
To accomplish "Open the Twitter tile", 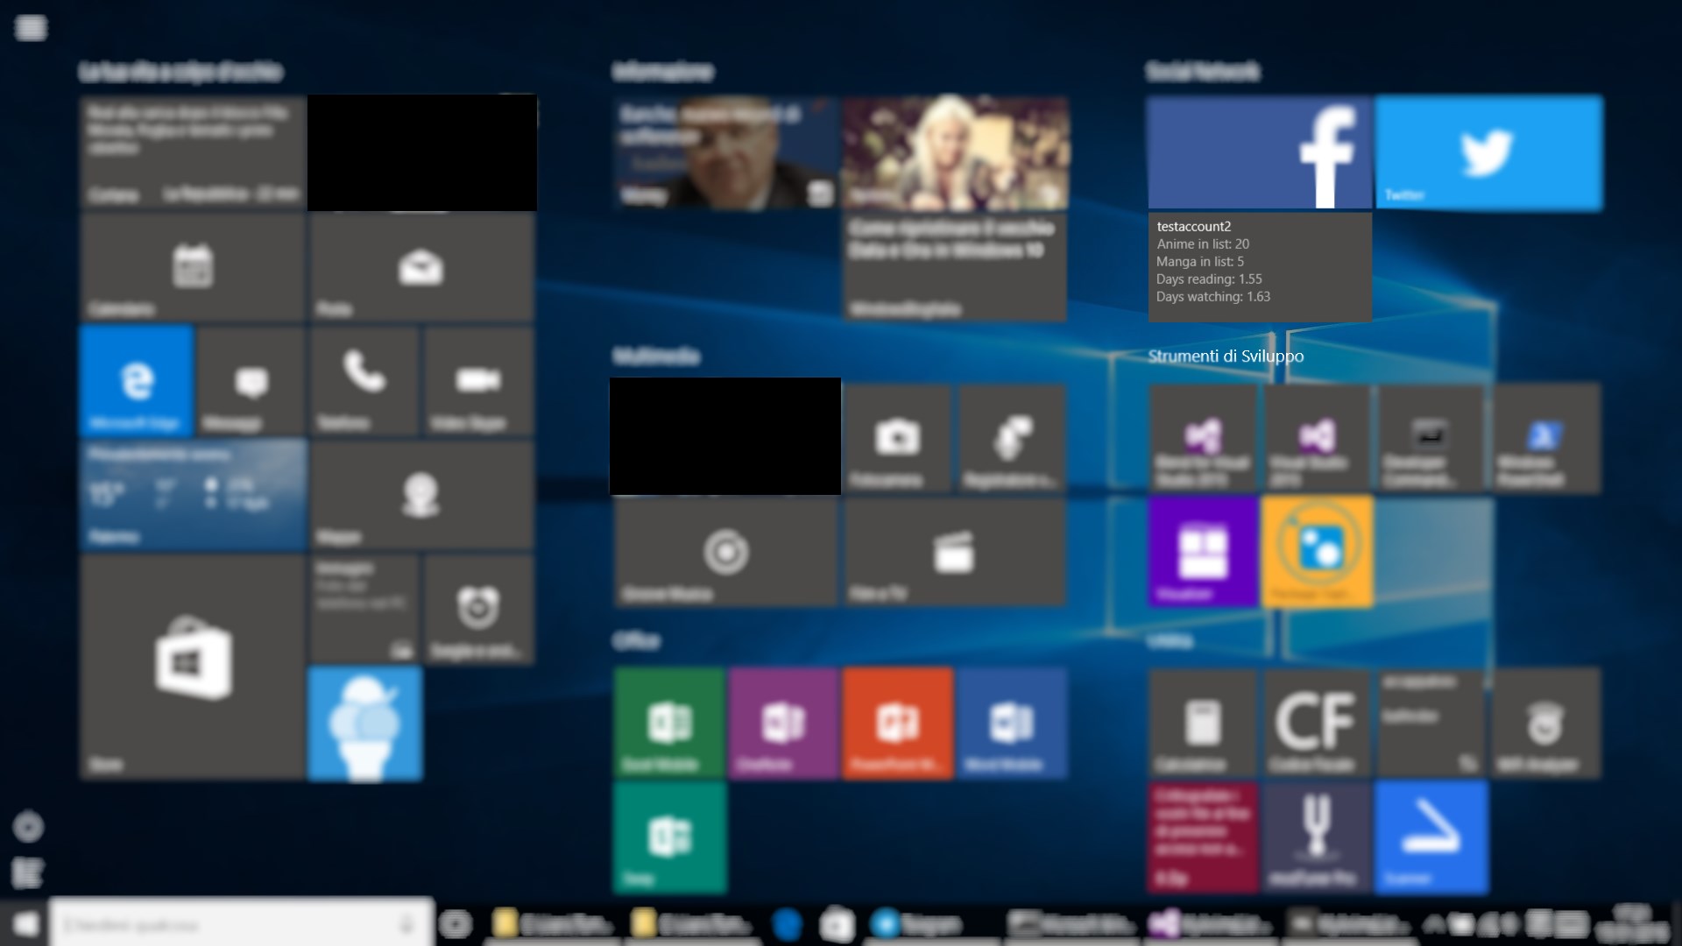I will (1488, 152).
